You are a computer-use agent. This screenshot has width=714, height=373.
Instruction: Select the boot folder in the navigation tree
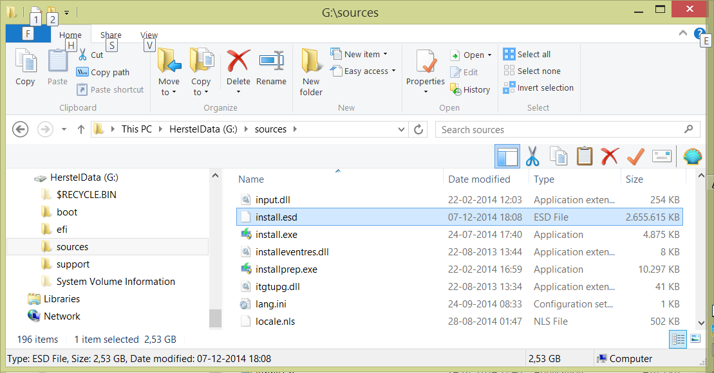coord(67,212)
